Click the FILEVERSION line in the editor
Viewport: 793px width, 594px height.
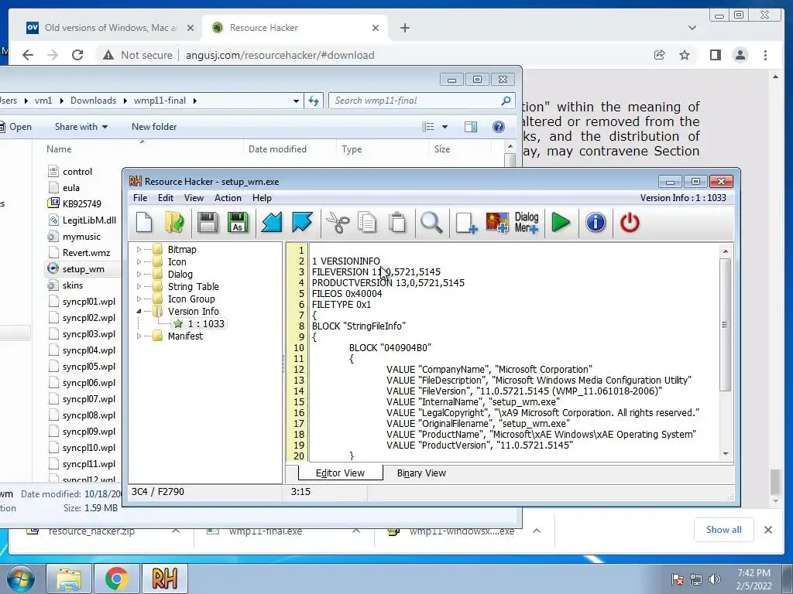click(x=376, y=271)
